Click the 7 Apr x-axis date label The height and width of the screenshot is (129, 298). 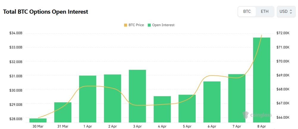pyautogui.click(x=237, y=126)
